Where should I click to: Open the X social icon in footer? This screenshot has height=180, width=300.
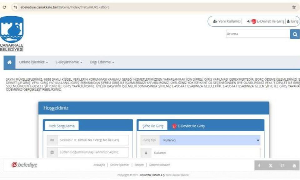point(271,165)
